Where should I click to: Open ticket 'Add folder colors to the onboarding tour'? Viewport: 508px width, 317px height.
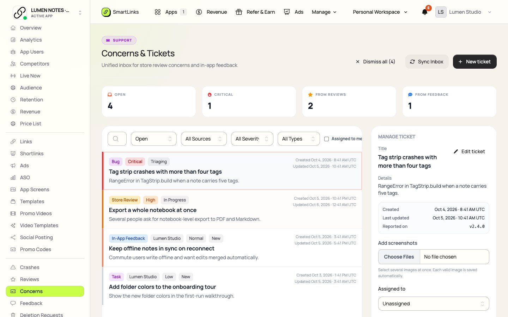point(232,286)
